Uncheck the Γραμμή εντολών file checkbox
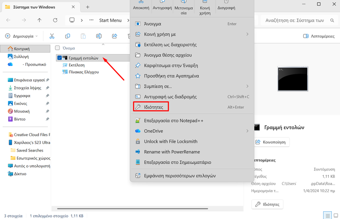The image size is (340, 219). (x=59, y=58)
